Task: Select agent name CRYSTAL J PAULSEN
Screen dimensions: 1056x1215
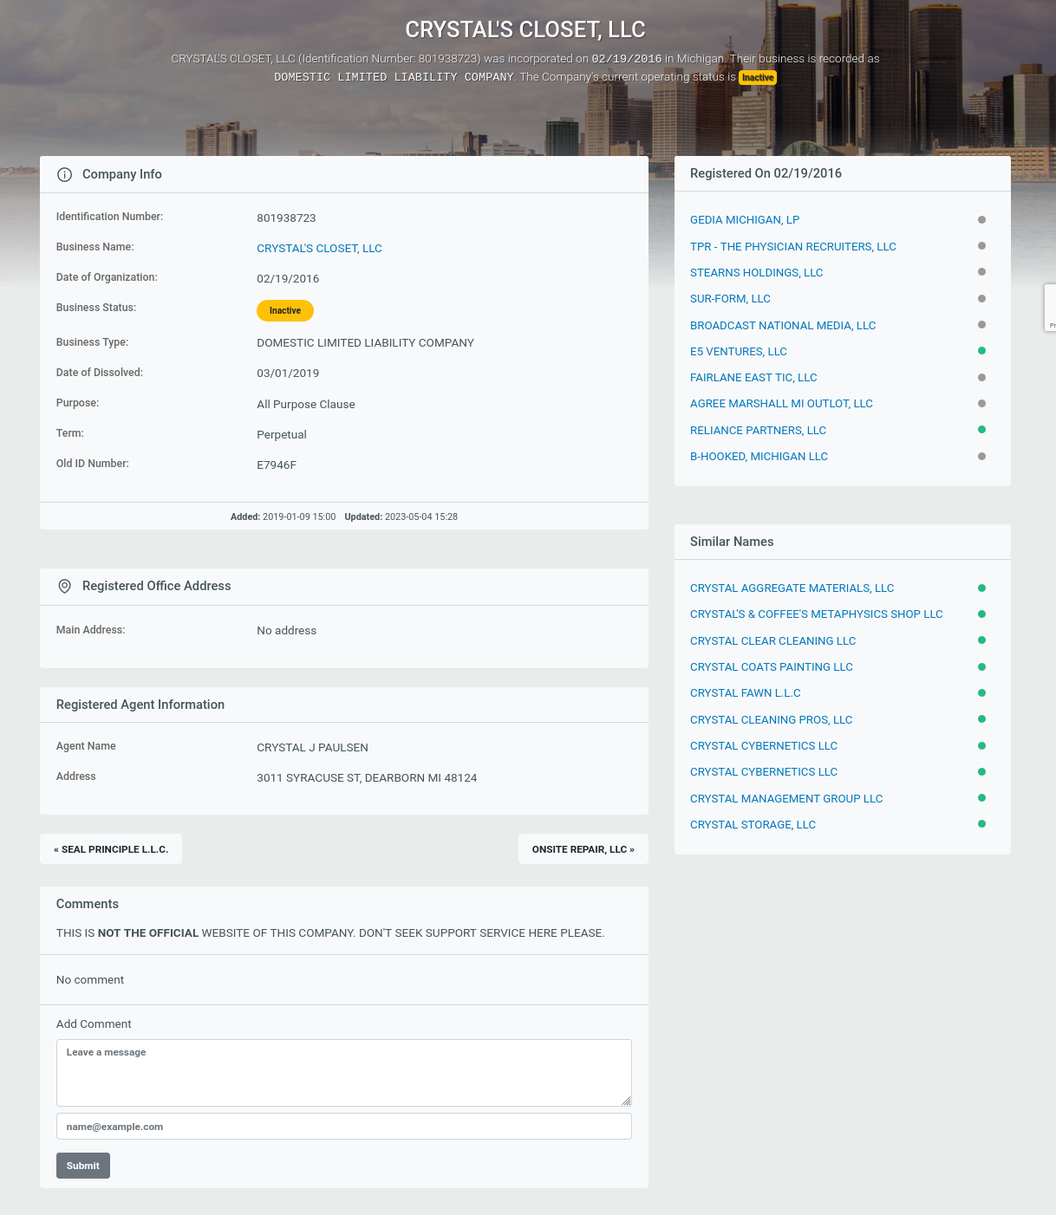Action: click(x=312, y=747)
